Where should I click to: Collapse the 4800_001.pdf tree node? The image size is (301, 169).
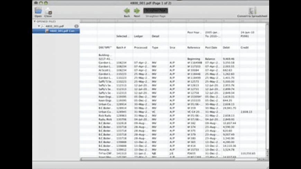tap(39, 26)
